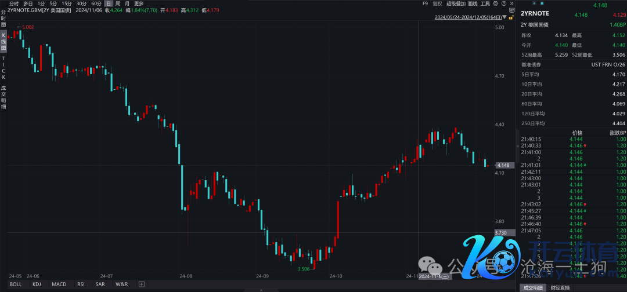Open the TICK view in left sidebar
Viewport: 627px width, 292px height.
point(3,68)
